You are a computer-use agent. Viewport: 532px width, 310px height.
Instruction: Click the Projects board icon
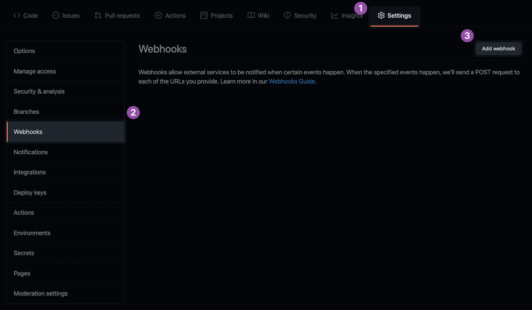click(204, 16)
